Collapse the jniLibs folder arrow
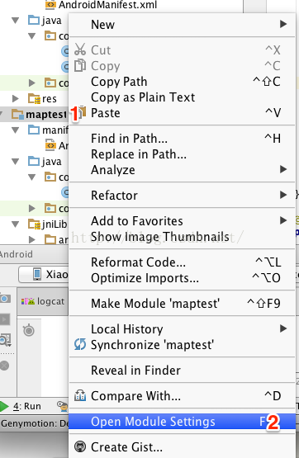This screenshot has width=299, height=458. pos(15,224)
